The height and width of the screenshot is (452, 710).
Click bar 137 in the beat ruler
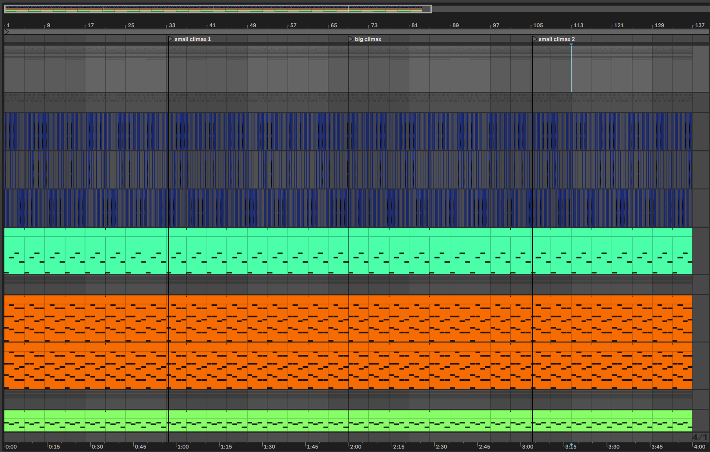[699, 25]
